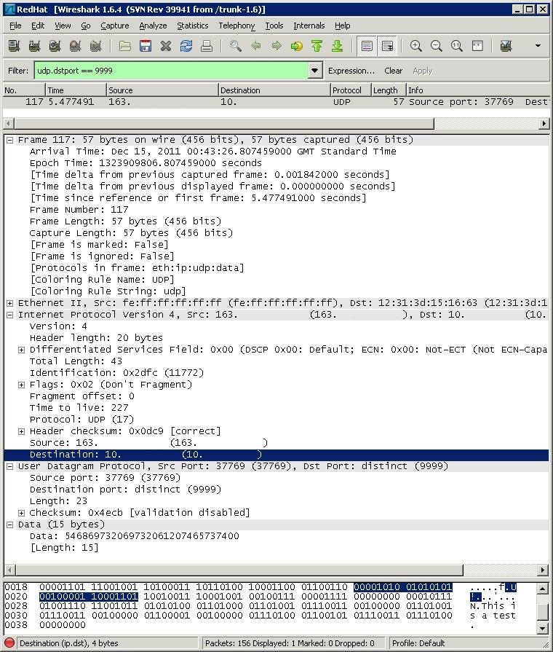This screenshot has height=652, width=553.
Task: Select packet 117 in packet list
Action: coord(276,102)
